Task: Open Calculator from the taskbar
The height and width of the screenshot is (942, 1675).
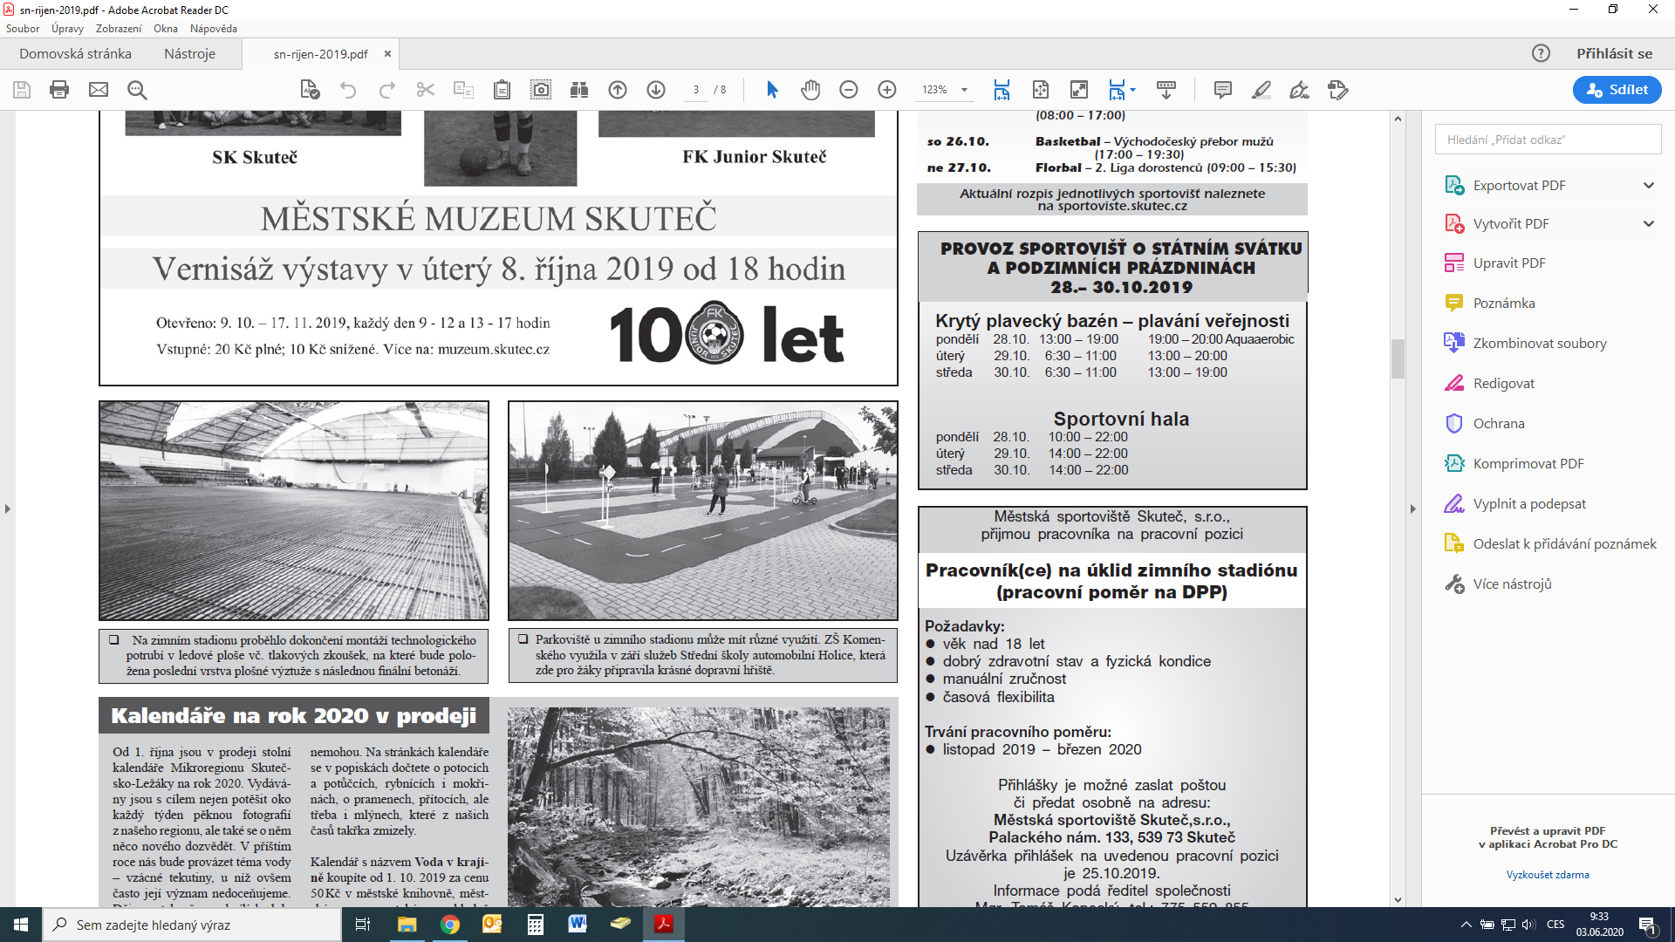Action: pos(536,925)
